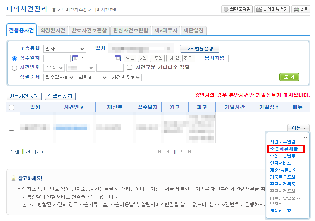Enable 사건구분 가나다순 정렬 checkbox
The height and width of the screenshot is (221, 315).
click(130, 67)
